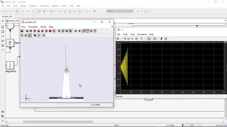
Task: Select the pan (four-arrow) tool in viewer
Action: pos(67,31)
